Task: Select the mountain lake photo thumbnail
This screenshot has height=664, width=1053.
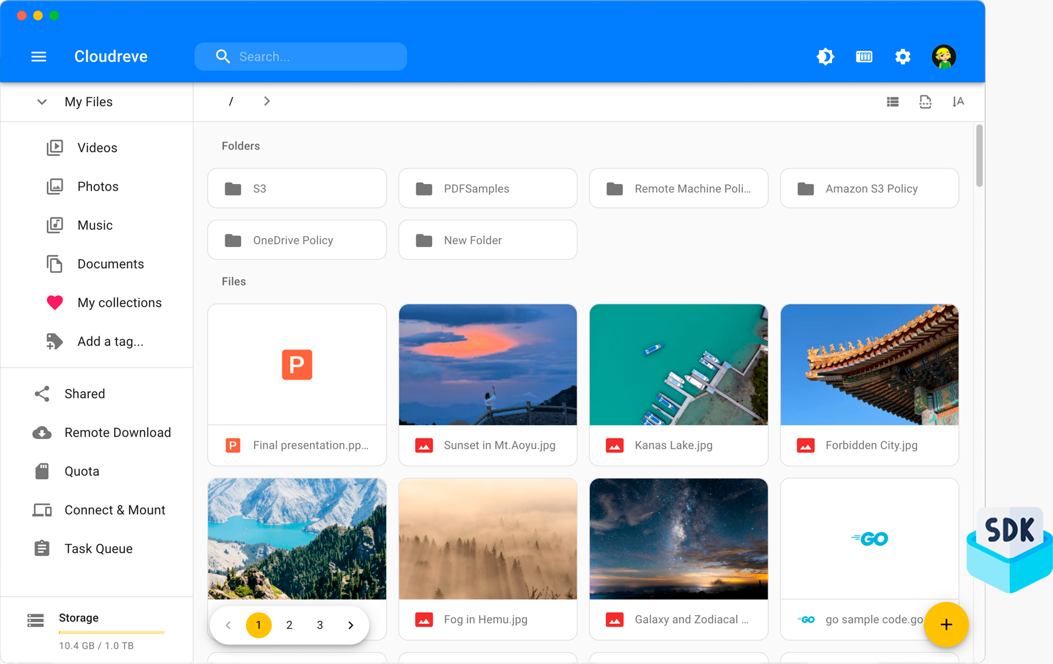Action: [x=297, y=539]
